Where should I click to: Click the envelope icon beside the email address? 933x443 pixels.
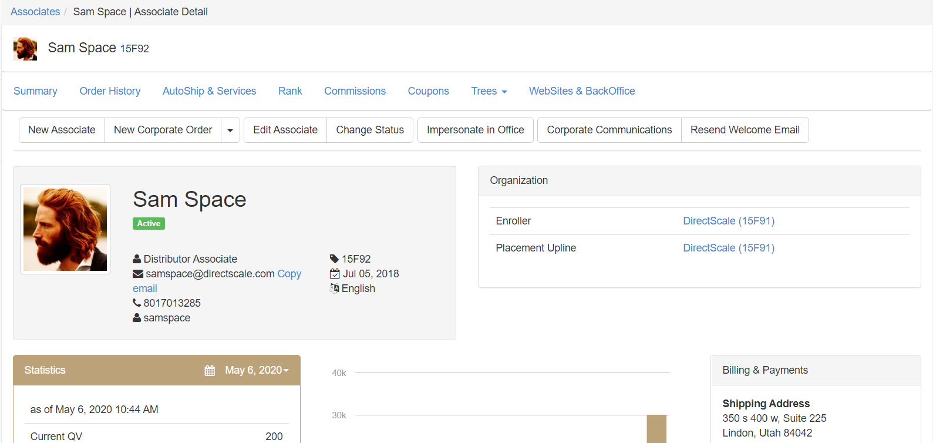(138, 274)
